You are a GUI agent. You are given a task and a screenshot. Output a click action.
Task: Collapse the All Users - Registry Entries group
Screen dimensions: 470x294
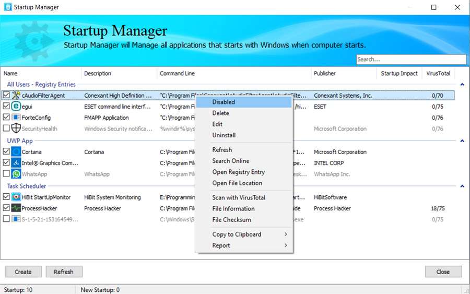[462, 85]
